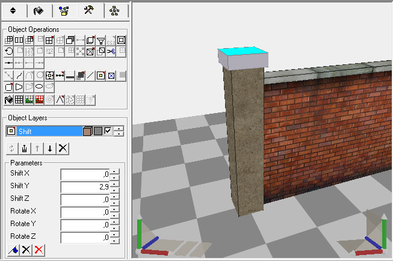The width and height of the screenshot is (393, 261).
Task: Click the Shift layer row spinner arrows
Action: 119,131
